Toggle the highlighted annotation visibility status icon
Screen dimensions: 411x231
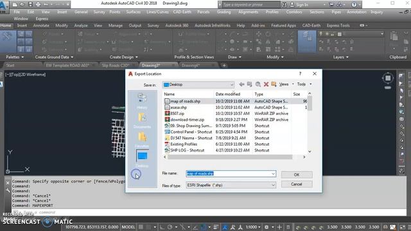(x=225, y=227)
